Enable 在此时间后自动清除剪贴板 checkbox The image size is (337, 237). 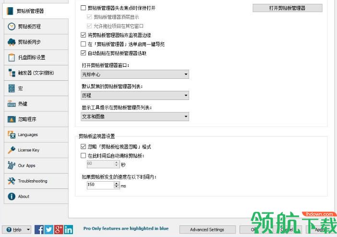(83, 156)
